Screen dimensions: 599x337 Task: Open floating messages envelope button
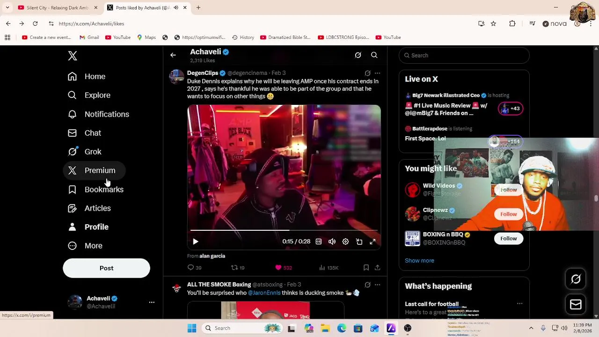tap(576, 305)
